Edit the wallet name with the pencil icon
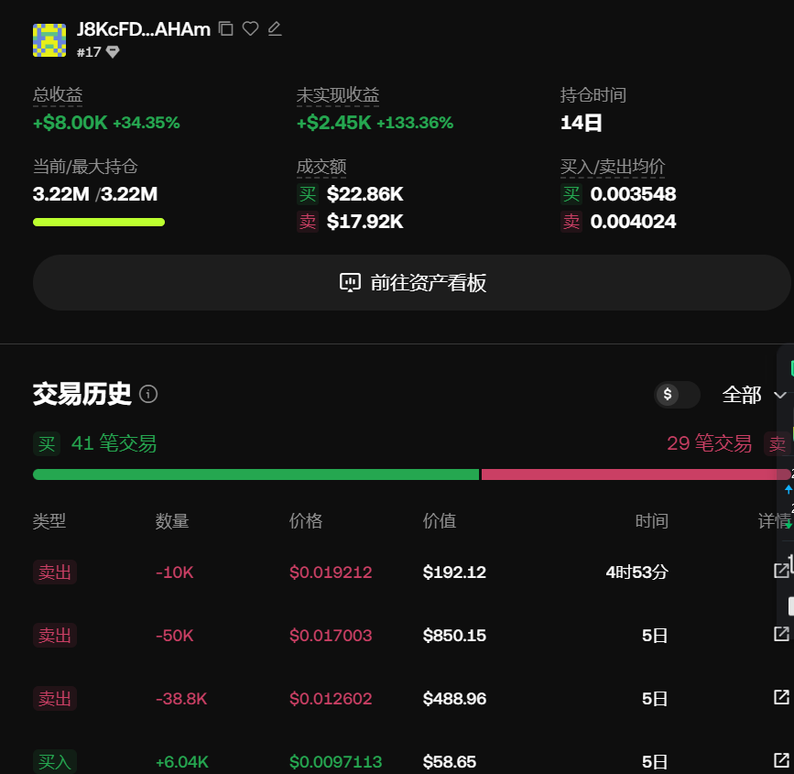The width and height of the screenshot is (794, 774). [x=275, y=29]
